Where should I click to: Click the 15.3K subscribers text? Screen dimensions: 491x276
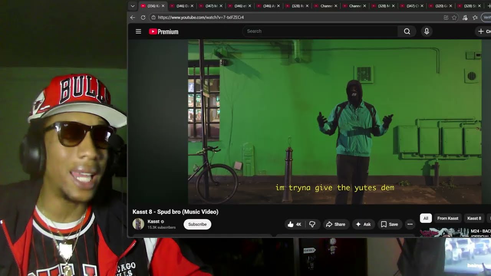tap(161, 227)
